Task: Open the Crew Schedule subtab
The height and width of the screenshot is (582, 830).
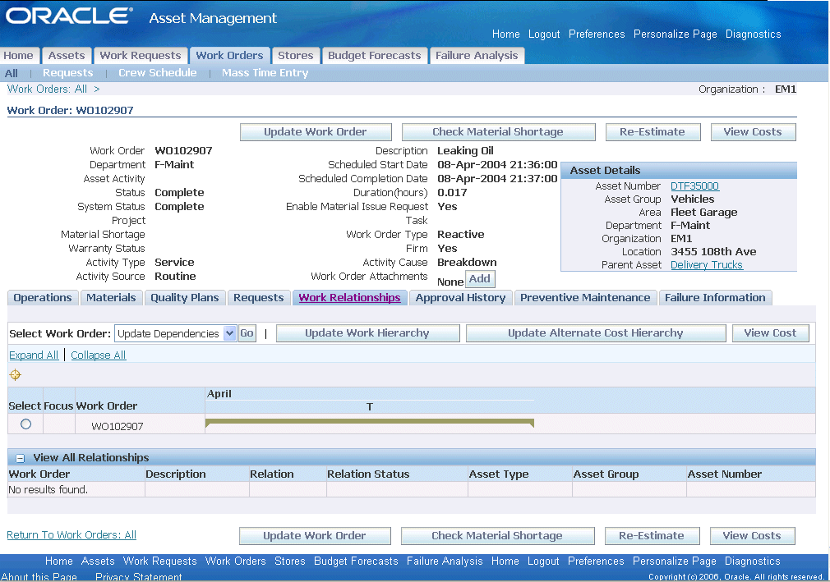Action: click(x=157, y=73)
